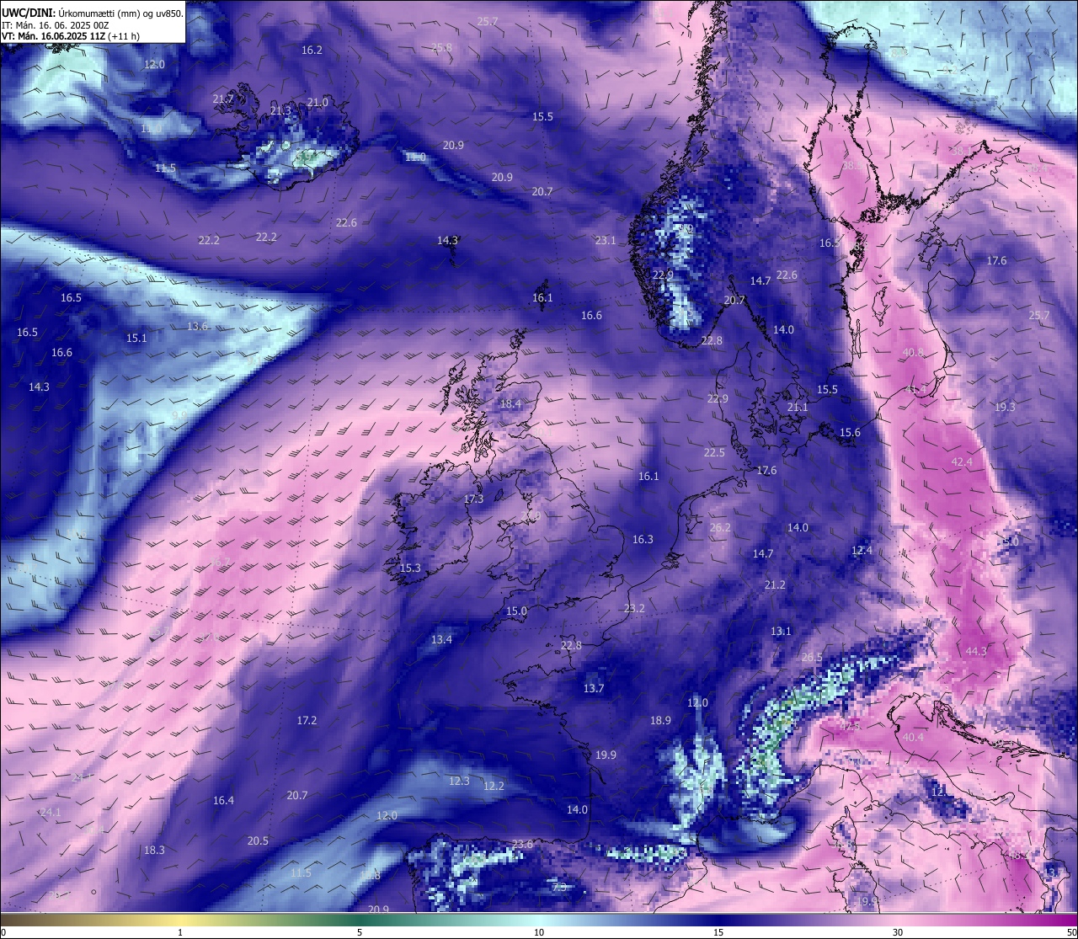Screen dimensions: 1078x939
Task: Click the 16.4 value label
Action: click(x=223, y=801)
